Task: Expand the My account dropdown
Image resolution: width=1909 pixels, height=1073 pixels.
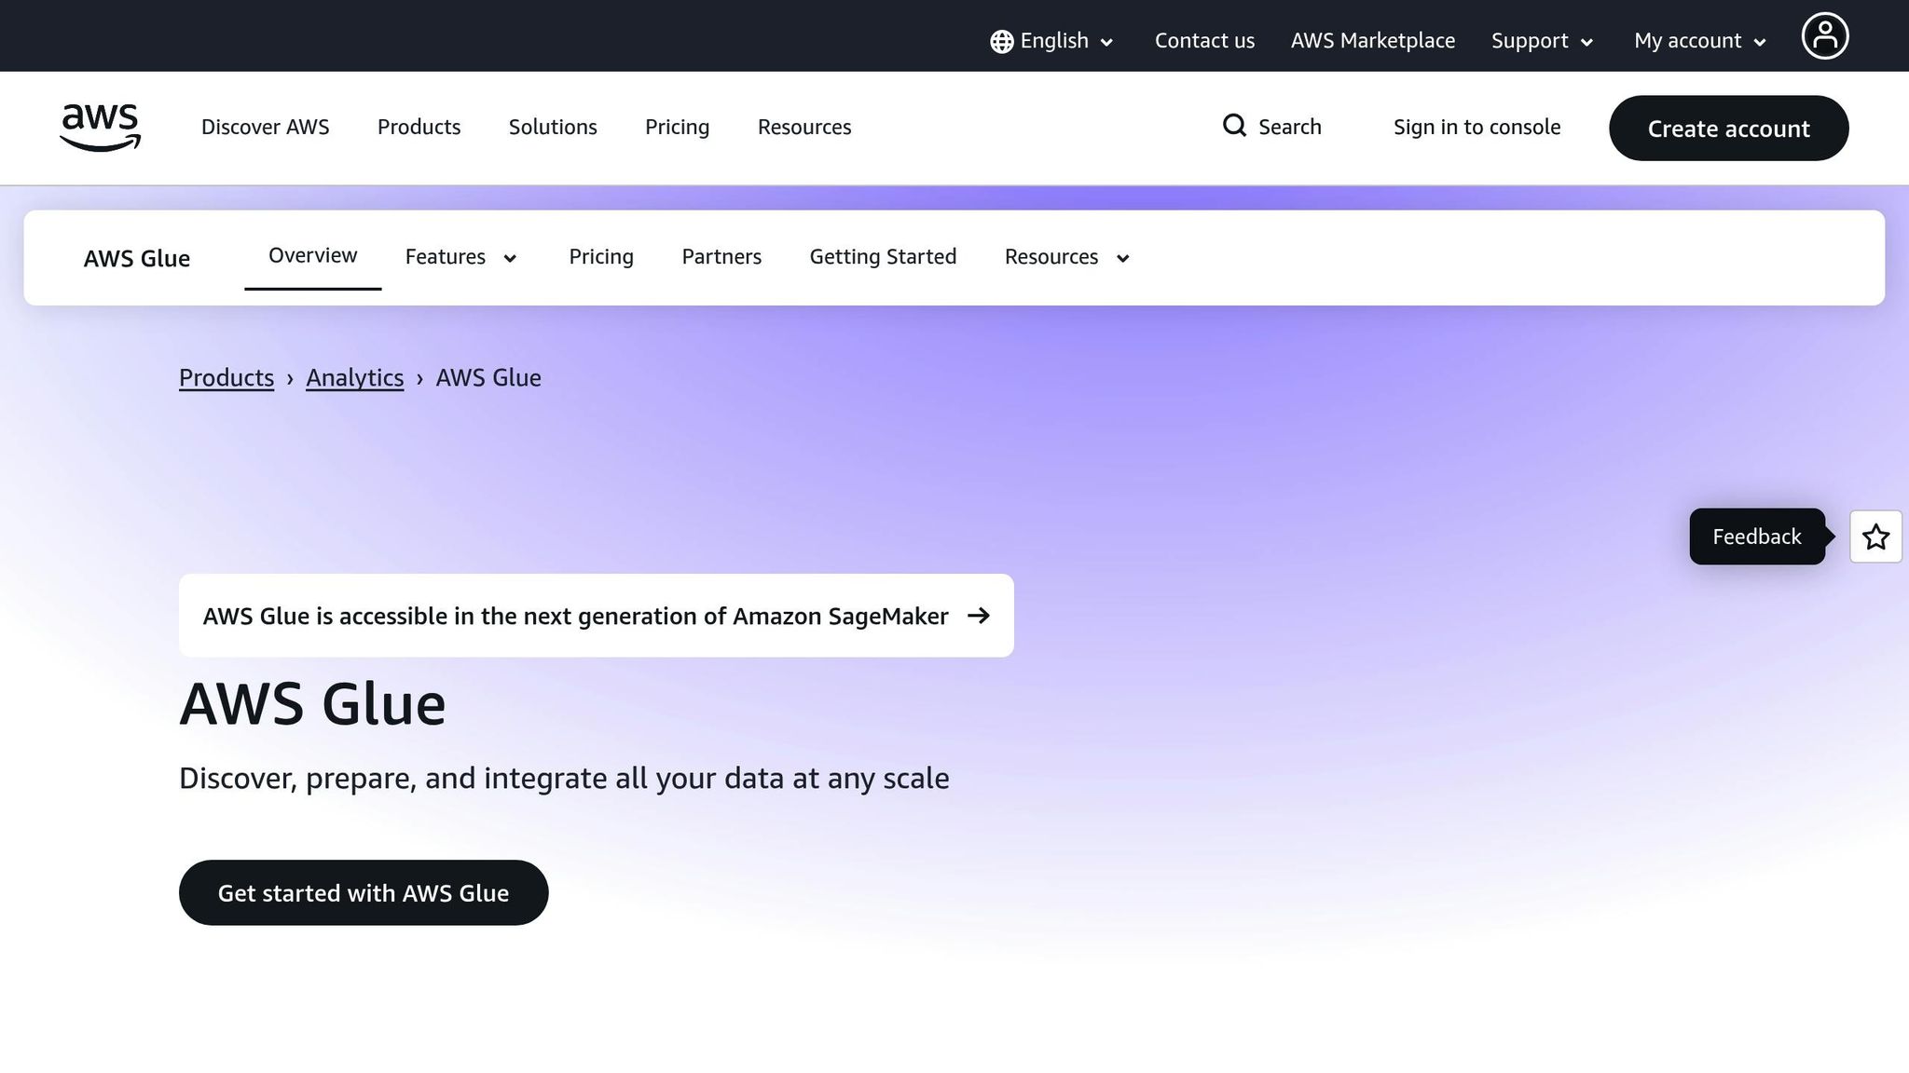Action: (1699, 41)
